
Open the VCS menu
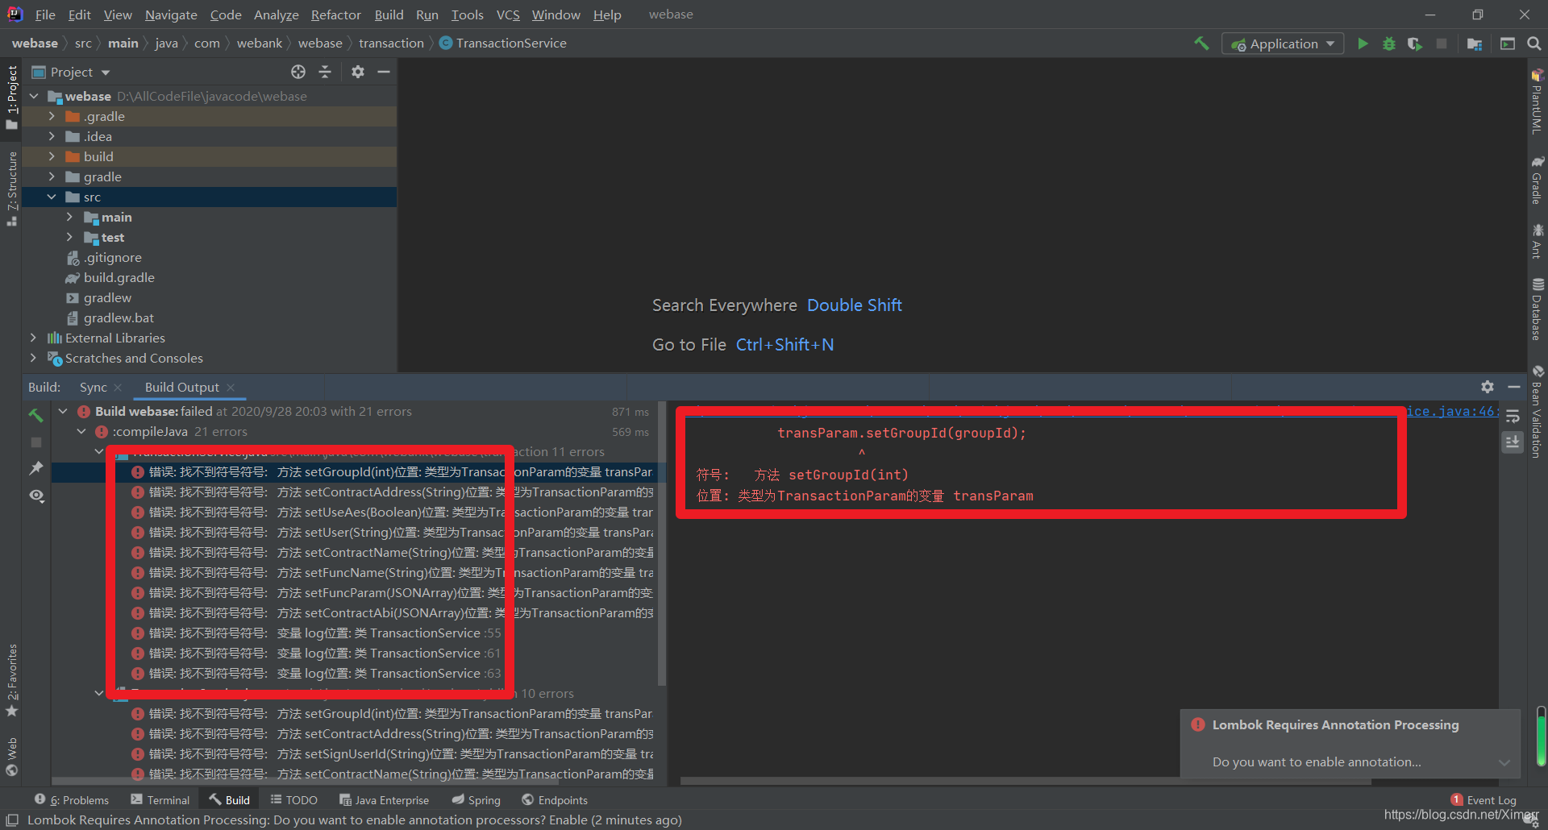click(x=508, y=15)
